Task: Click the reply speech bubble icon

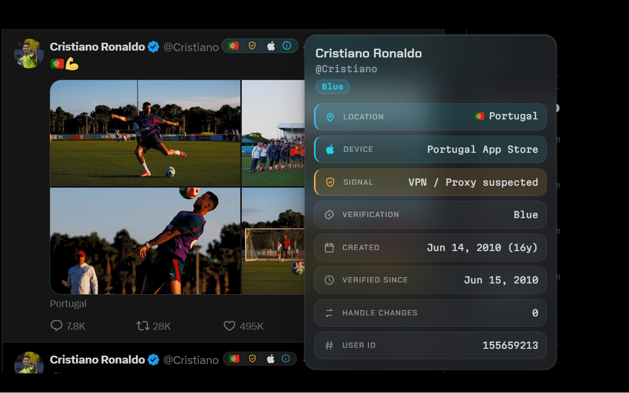Action: click(57, 326)
